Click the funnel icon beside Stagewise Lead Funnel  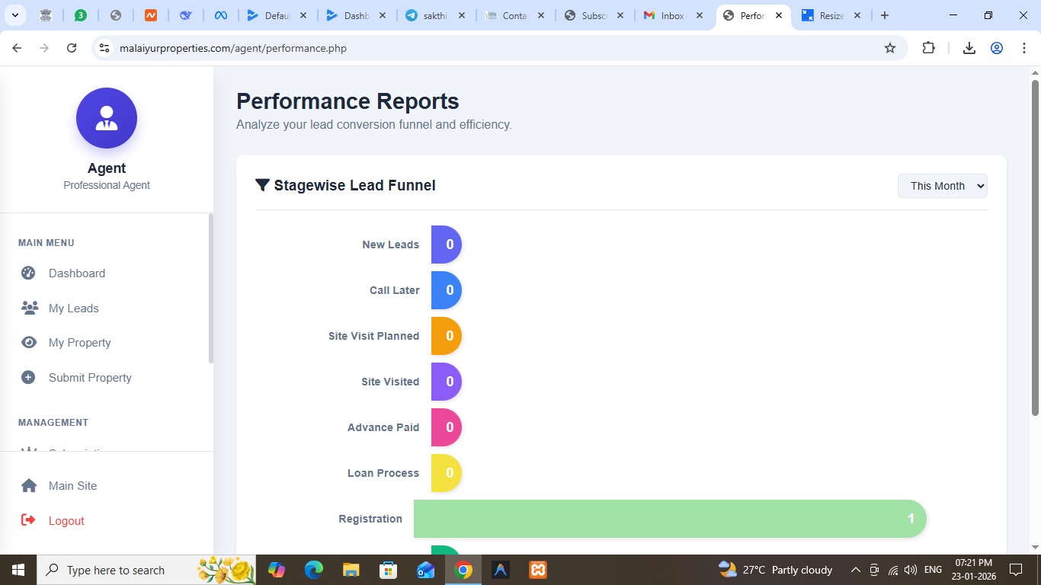[261, 184]
